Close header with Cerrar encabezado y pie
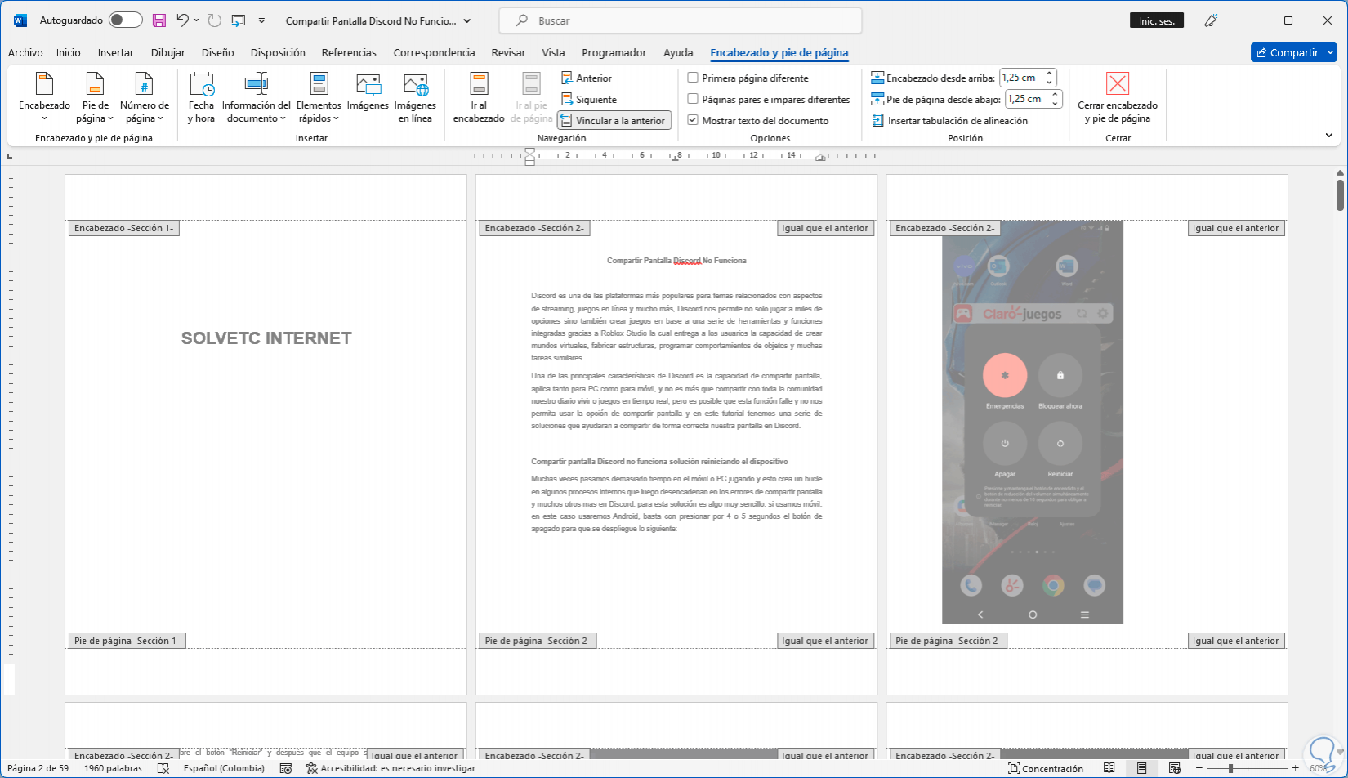The width and height of the screenshot is (1348, 778). pos(1118,98)
